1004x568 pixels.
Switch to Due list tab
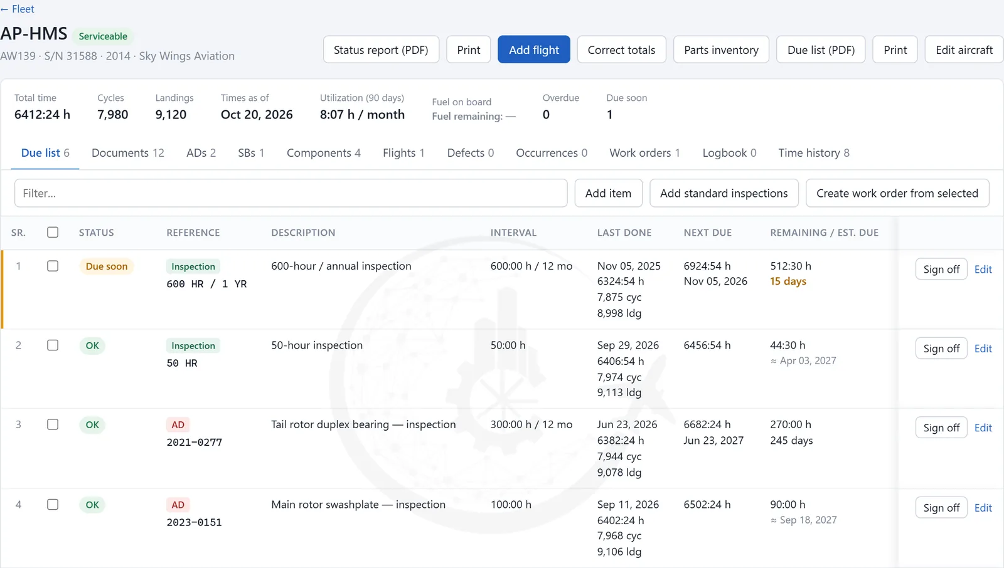45,153
